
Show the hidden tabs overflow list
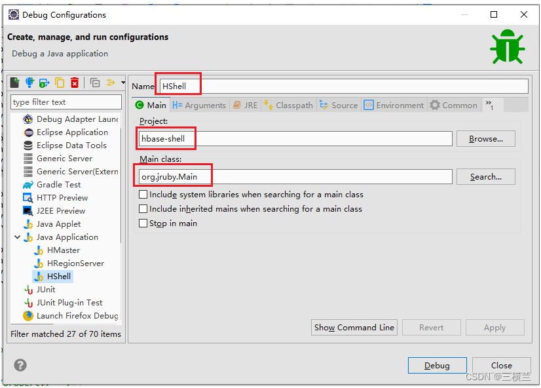pyautogui.click(x=489, y=106)
